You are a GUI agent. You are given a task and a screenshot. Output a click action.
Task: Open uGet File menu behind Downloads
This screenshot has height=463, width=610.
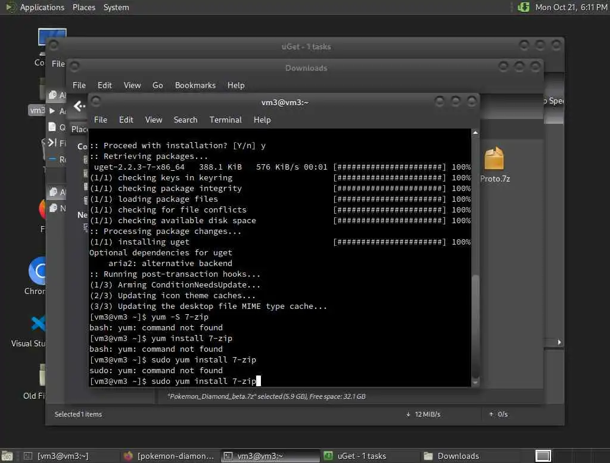[x=58, y=63]
